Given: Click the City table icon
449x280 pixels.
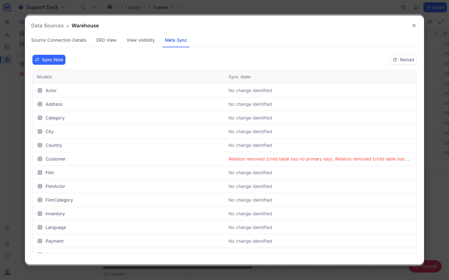Looking at the screenshot, I should pos(40,132).
